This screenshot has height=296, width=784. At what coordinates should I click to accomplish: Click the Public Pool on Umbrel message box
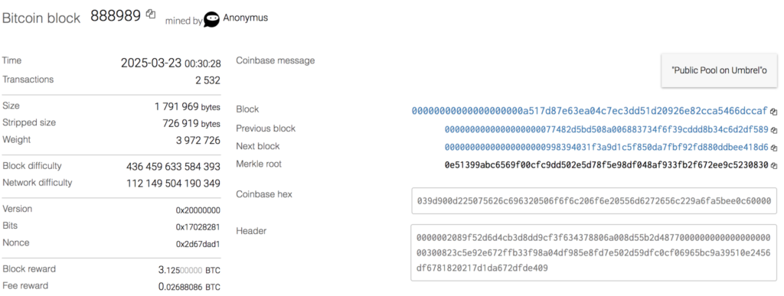pyautogui.click(x=719, y=70)
